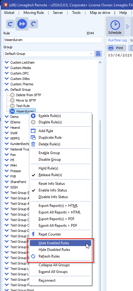Viewport: 133px width, 291px height.
Task: Expand the Demo group
Action: click(x=7, y=117)
